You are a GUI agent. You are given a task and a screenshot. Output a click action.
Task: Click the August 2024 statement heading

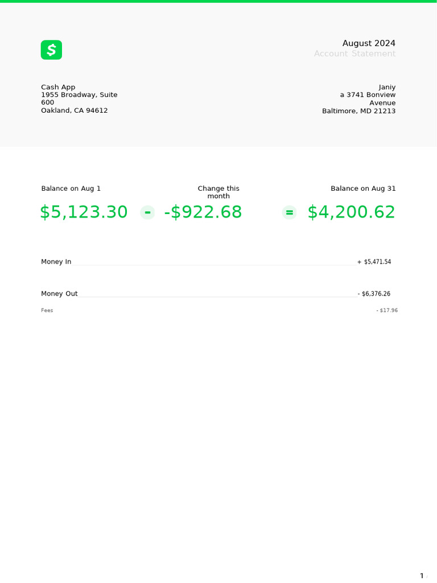pos(369,43)
